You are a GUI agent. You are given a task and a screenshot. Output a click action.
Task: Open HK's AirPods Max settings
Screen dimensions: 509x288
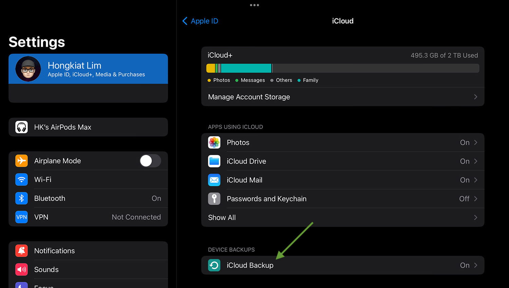[88, 127]
